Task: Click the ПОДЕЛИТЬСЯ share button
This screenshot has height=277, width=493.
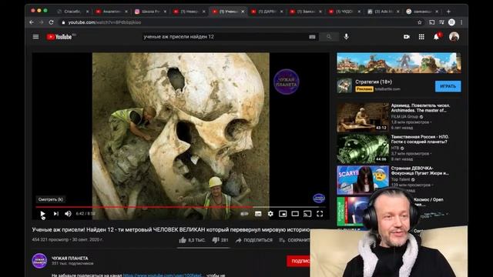Action: pos(254,240)
